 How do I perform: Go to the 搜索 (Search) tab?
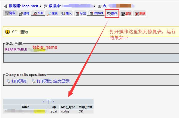pyautogui.click(x=52, y=13)
